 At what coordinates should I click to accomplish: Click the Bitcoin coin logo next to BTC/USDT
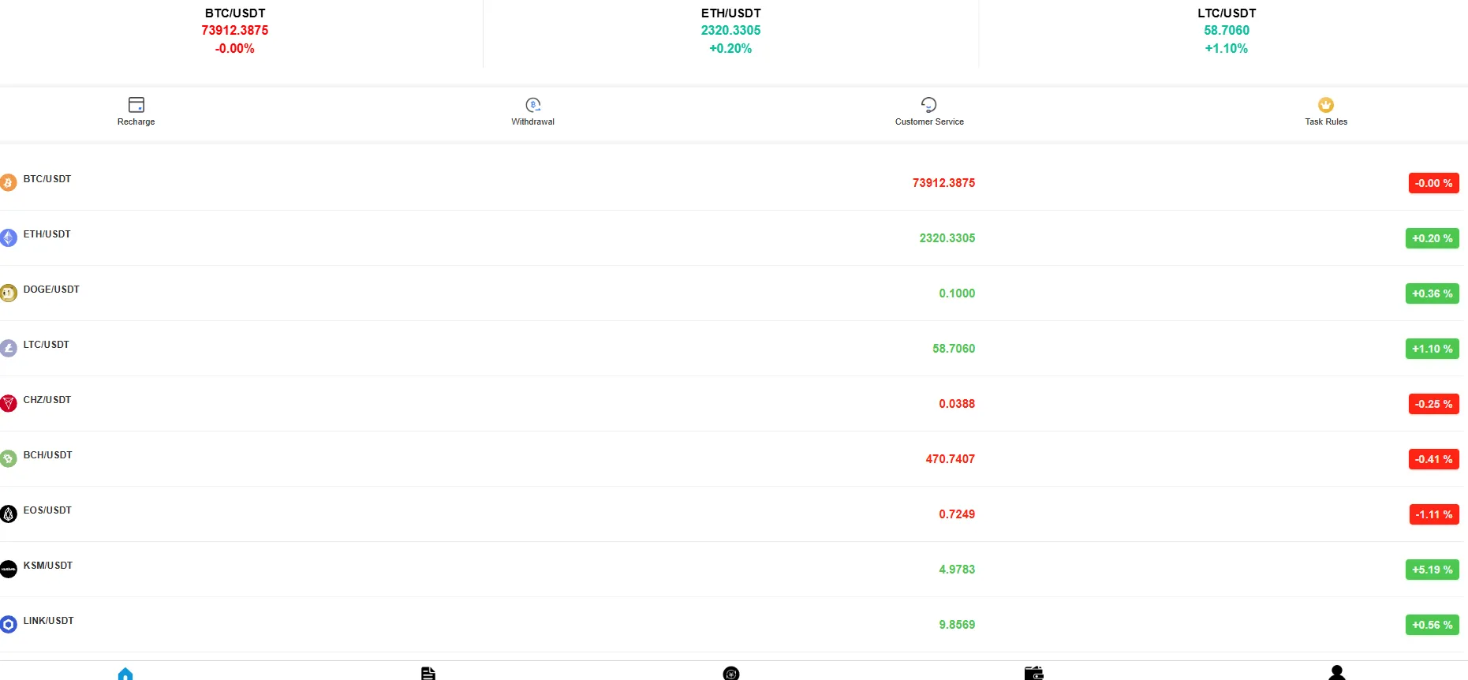9,182
